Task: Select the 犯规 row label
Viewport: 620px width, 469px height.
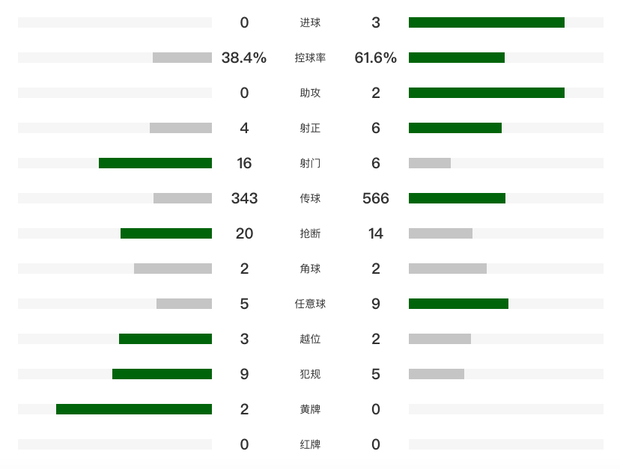Action: coord(310,374)
